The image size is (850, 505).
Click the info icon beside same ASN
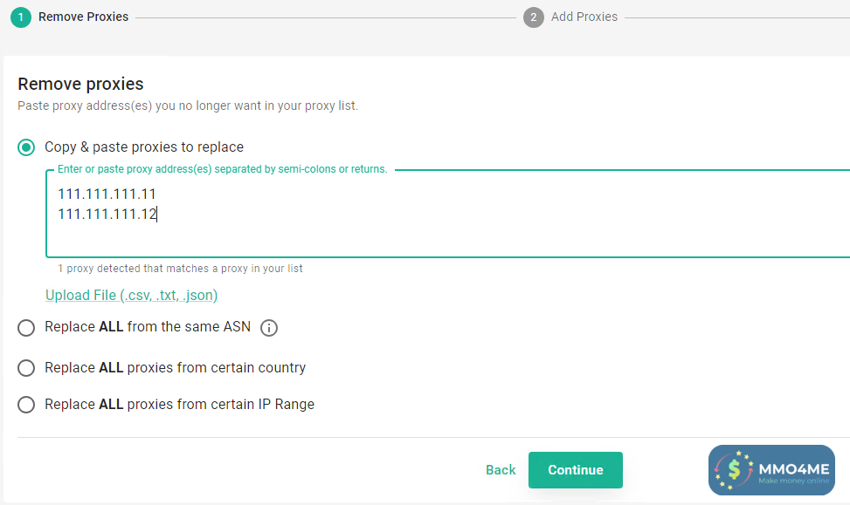[x=269, y=328]
